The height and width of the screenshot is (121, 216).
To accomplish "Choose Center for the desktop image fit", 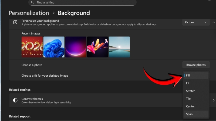I will [x=196, y=106].
